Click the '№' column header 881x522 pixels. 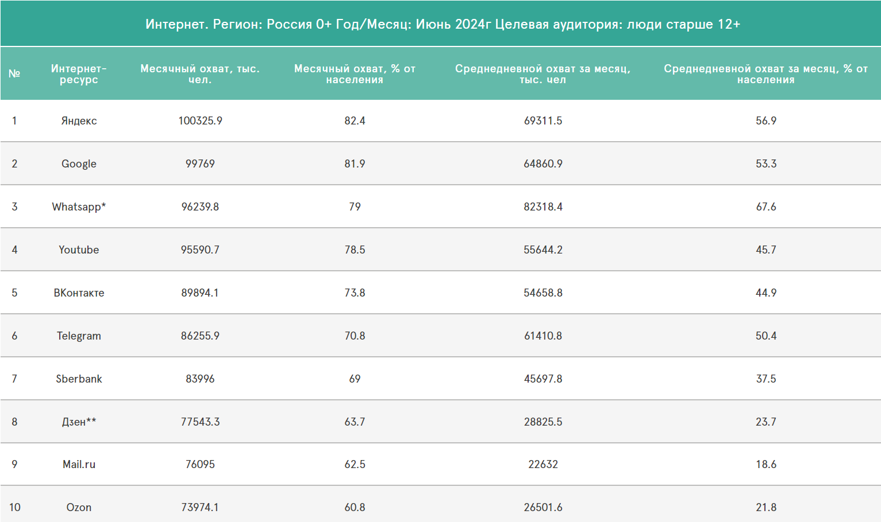[x=14, y=73]
